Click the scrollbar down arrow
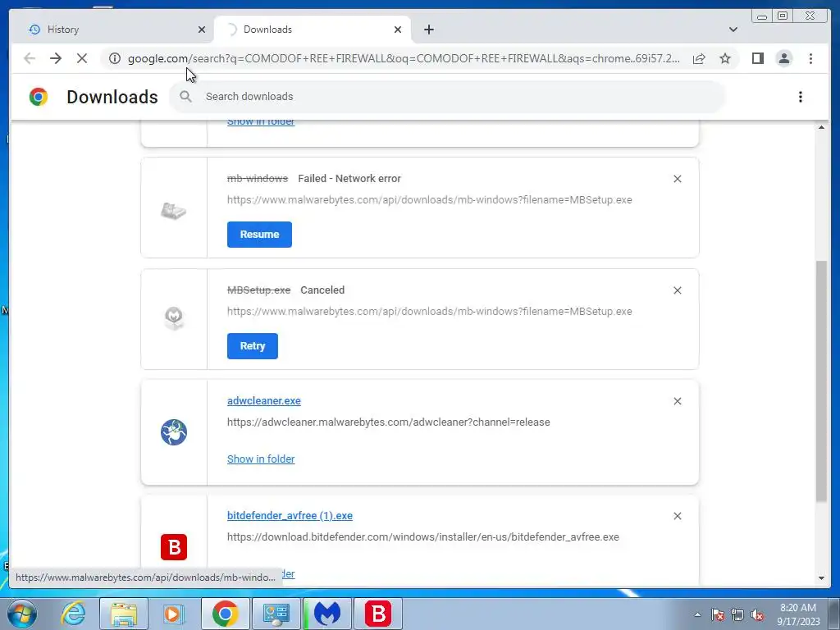840x630 pixels. coord(822,578)
